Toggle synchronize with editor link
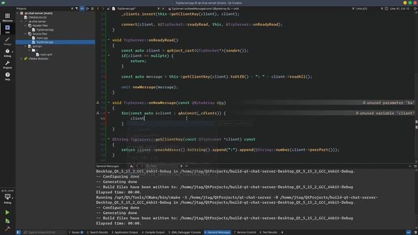Screen dimensions: 418x235 point(82,8)
